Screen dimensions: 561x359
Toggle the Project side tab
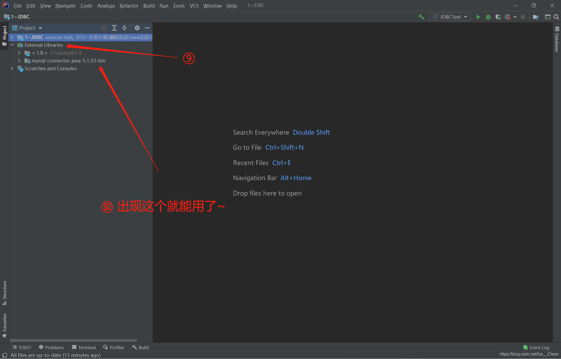coord(4,36)
